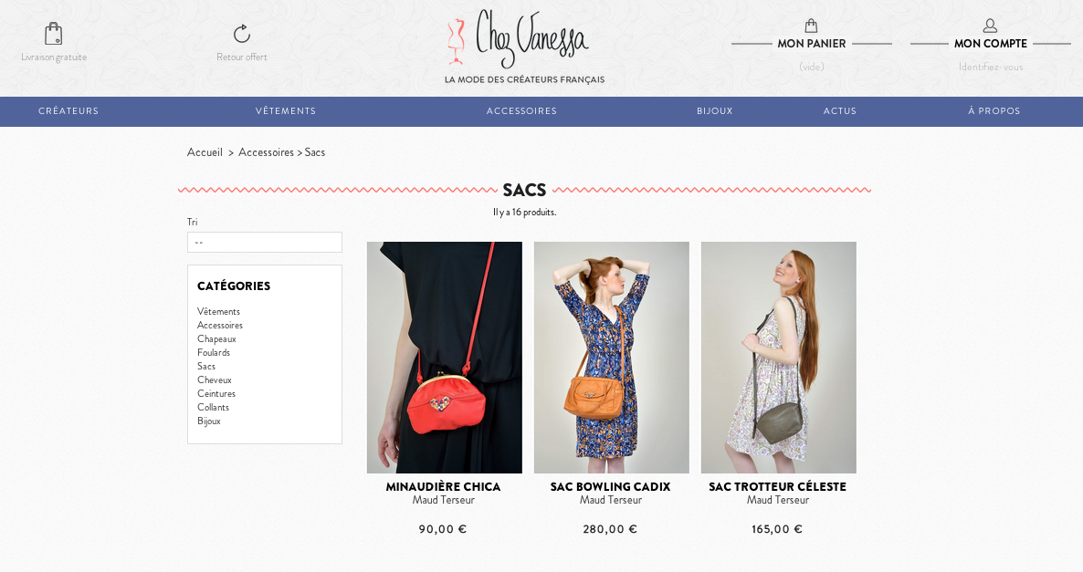Screen dimensions: 1083x572
Task: Open the red Minaudière Chica product image
Action: pos(444,358)
